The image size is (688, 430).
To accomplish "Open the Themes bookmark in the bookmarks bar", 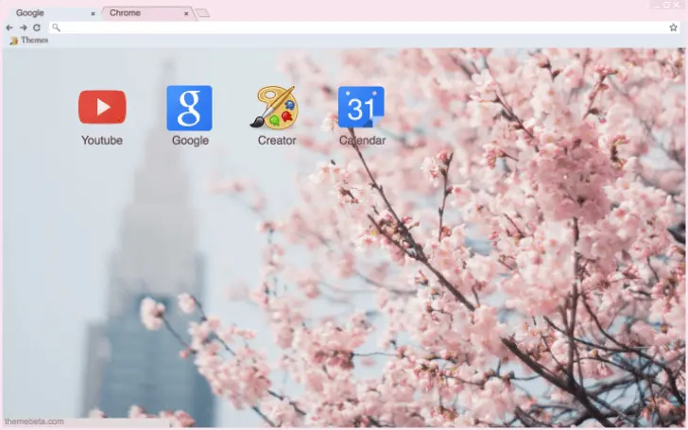I will tap(28, 41).
